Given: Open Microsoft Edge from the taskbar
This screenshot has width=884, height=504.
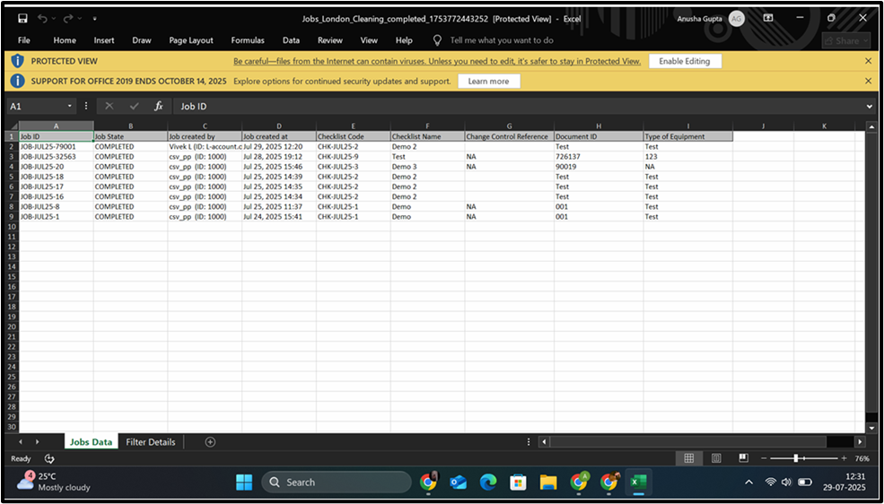Looking at the screenshot, I should [x=487, y=482].
